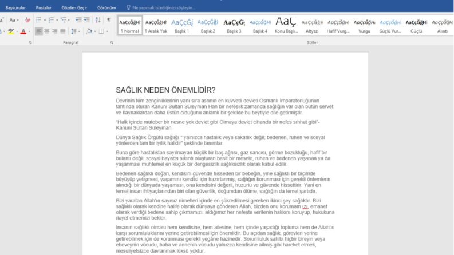The width and height of the screenshot is (454, 255).
Task: Open the font color dropdown arrow
Action: pos(29,31)
